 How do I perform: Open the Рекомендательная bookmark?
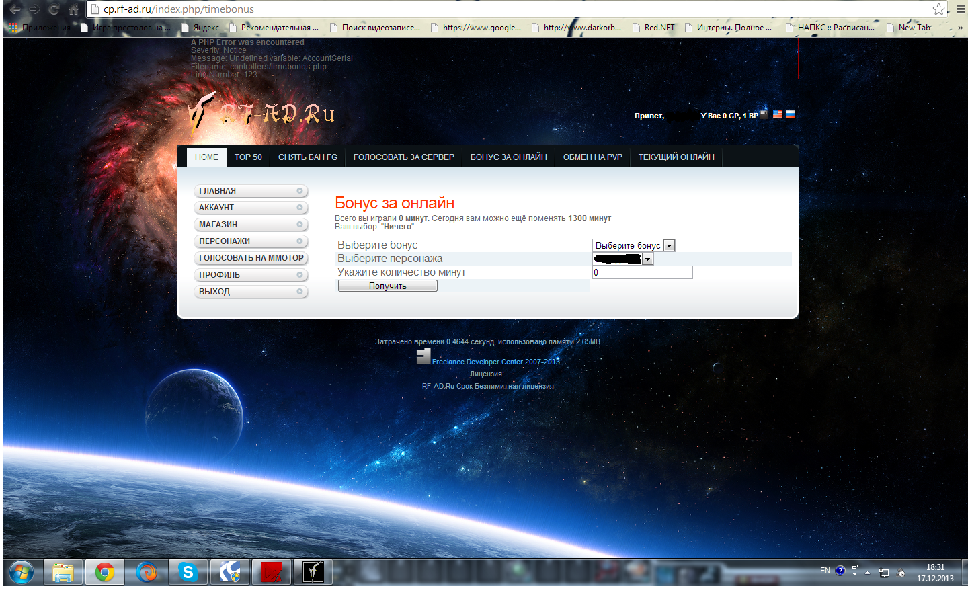click(x=274, y=28)
